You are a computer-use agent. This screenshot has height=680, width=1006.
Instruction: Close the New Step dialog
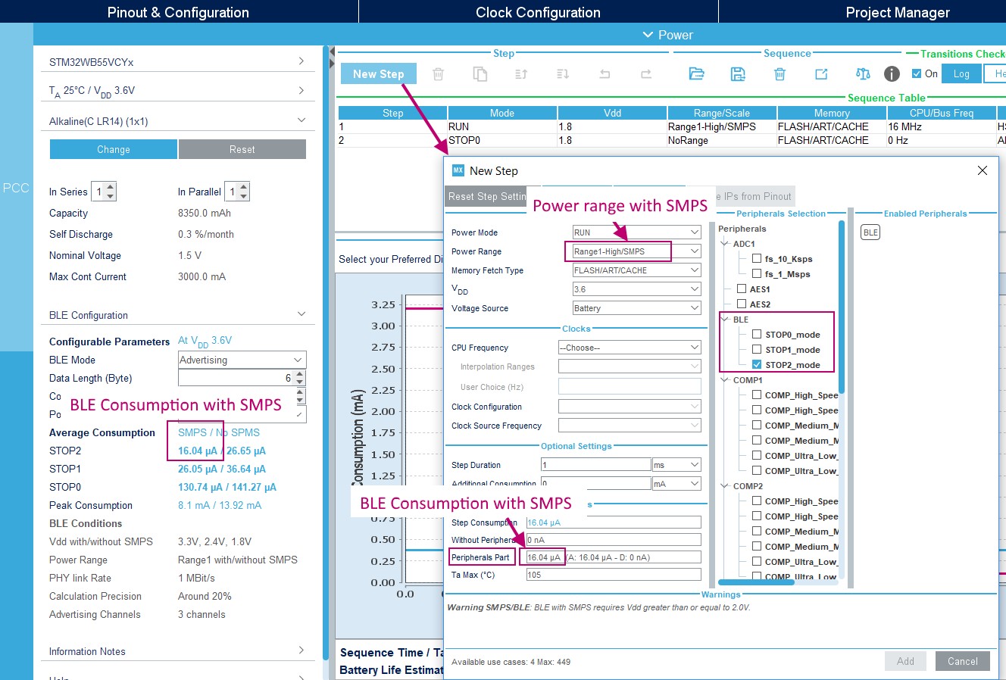(983, 170)
